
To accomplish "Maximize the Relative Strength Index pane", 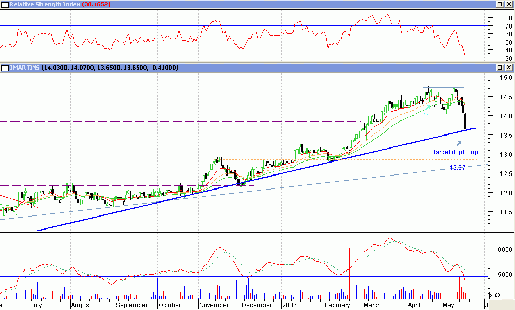I will (500, 4).
